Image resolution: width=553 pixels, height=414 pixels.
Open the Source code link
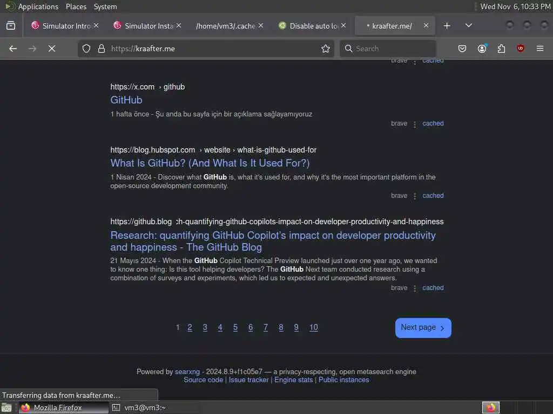tap(203, 380)
